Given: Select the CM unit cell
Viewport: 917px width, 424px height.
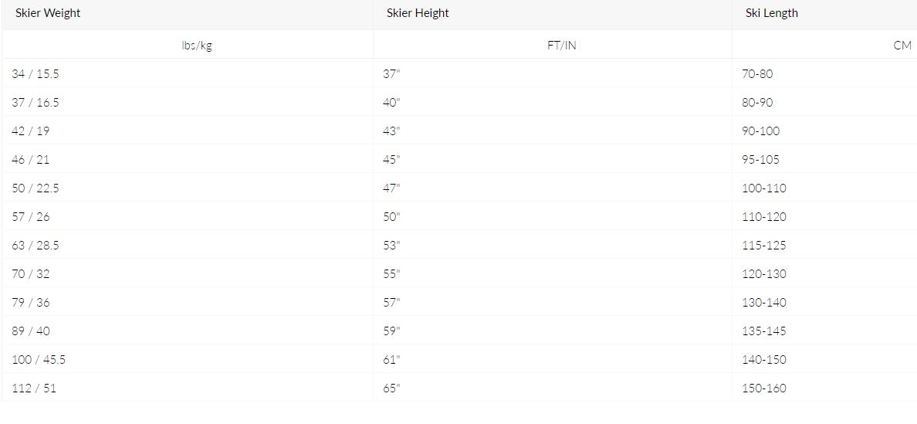Looking at the screenshot, I should (x=902, y=46).
